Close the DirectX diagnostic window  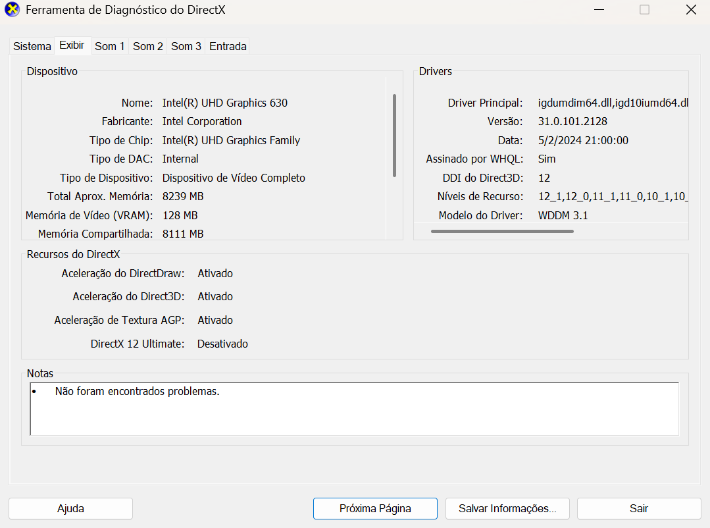(691, 9)
